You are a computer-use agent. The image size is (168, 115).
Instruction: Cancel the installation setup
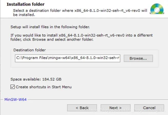149,108
